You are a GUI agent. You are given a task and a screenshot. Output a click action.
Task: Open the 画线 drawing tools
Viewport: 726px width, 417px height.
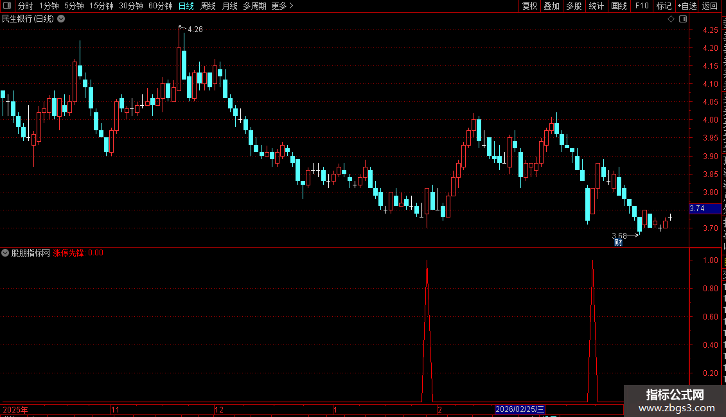click(x=619, y=6)
